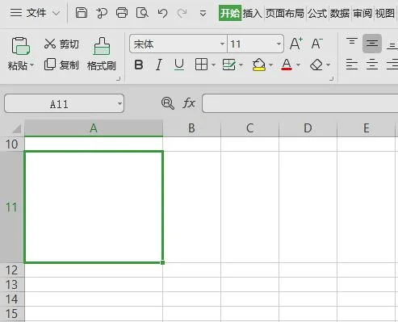Open print preview with the magnifier page icon
Screen dimensions: 398x322
point(142,13)
